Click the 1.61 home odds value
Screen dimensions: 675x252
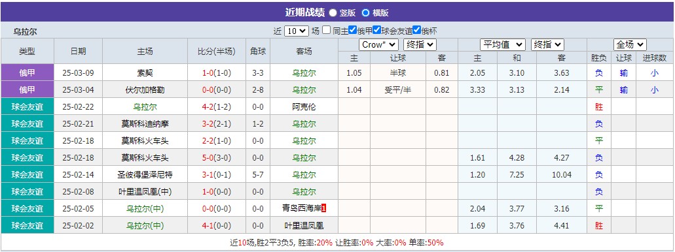click(477, 157)
